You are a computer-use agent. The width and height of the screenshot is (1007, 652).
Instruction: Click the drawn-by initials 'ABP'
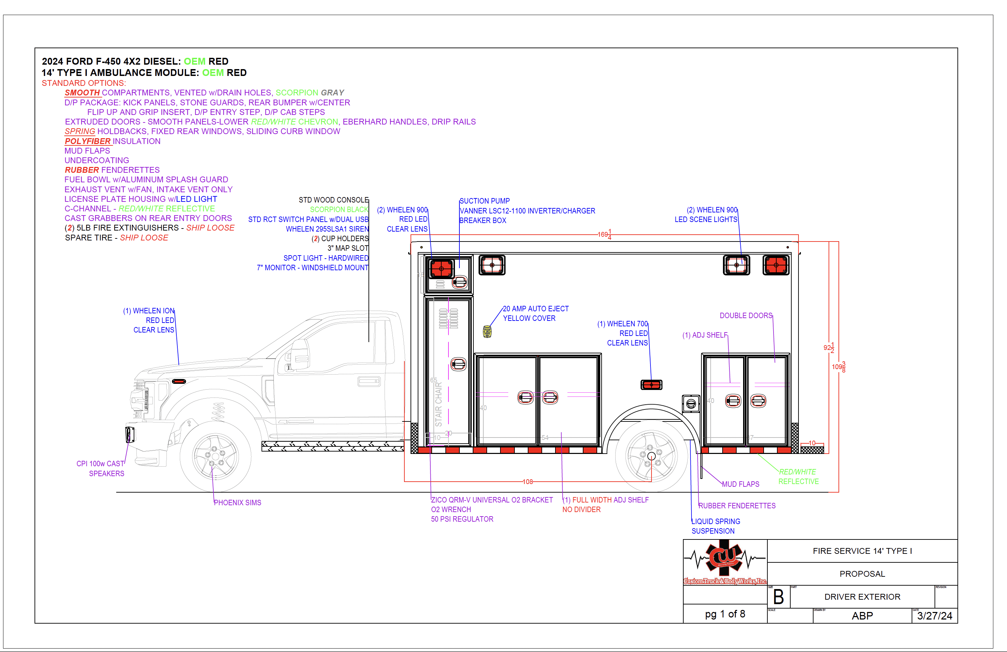point(862,616)
